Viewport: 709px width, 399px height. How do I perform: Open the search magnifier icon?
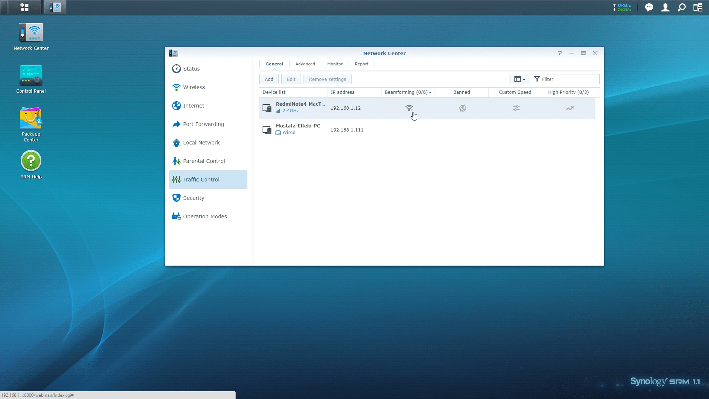[x=681, y=7]
